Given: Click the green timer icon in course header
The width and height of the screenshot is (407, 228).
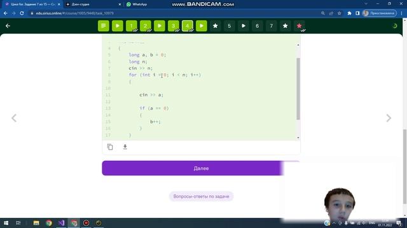Looking at the screenshot, I should click(x=395, y=26).
